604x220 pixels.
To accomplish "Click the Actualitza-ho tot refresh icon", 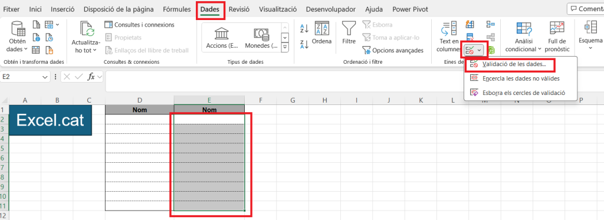I will coord(87,29).
